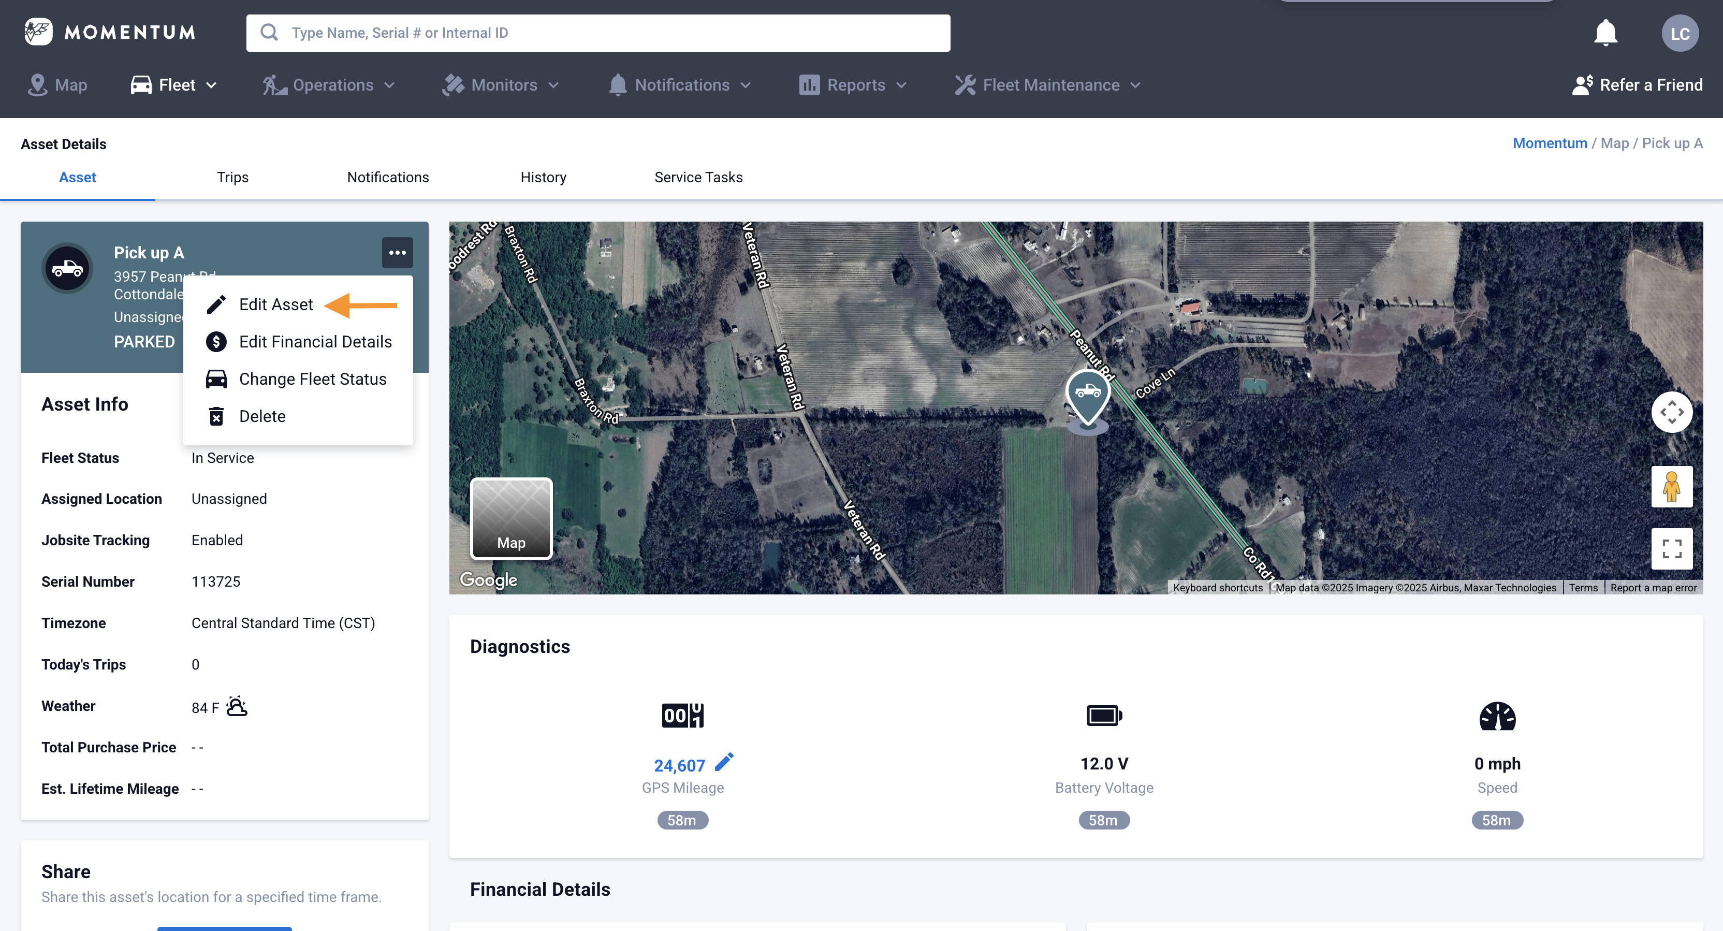This screenshot has width=1723, height=931.
Task: Open the Service Tasks tab
Action: tap(697, 177)
